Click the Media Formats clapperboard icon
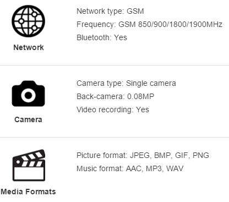The image size is (229, 202). click(x=29, y=165)
